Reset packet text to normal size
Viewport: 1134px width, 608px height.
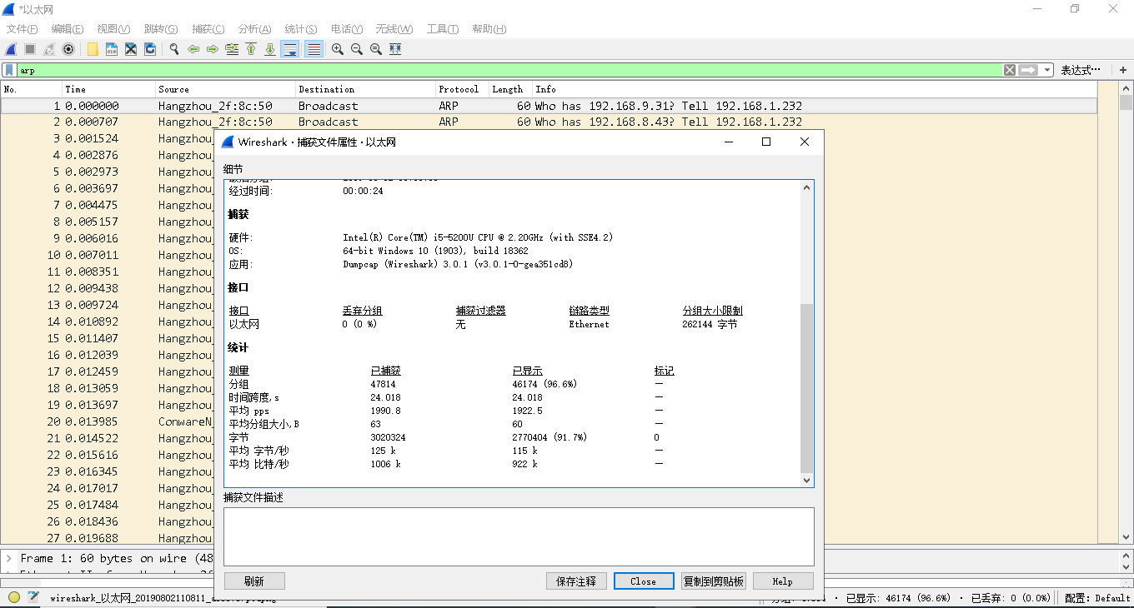(x=376, y=49)
